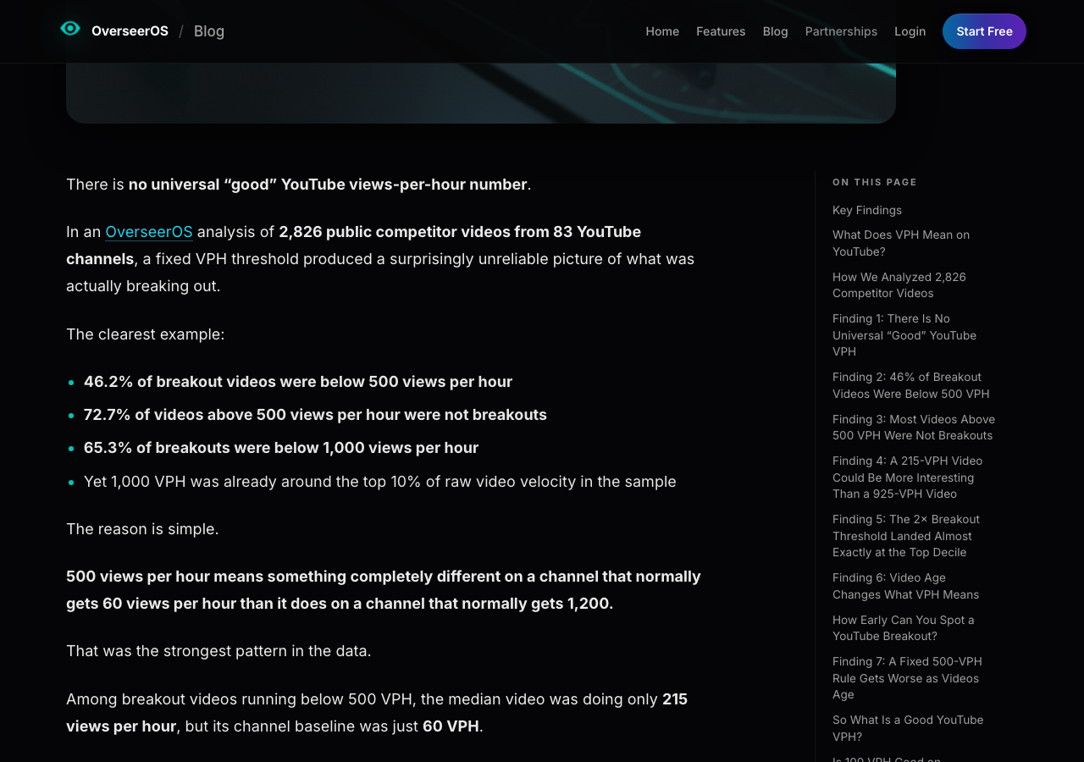Go to Finding 1: No Universal Good VPH

[904, 335]
